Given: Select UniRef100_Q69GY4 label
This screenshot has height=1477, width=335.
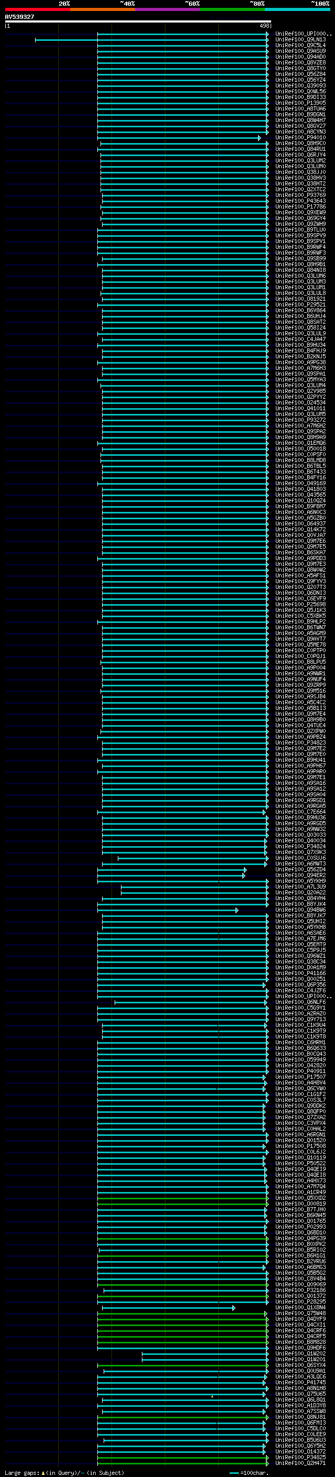Looking at the screenshot, I should 300,218.
